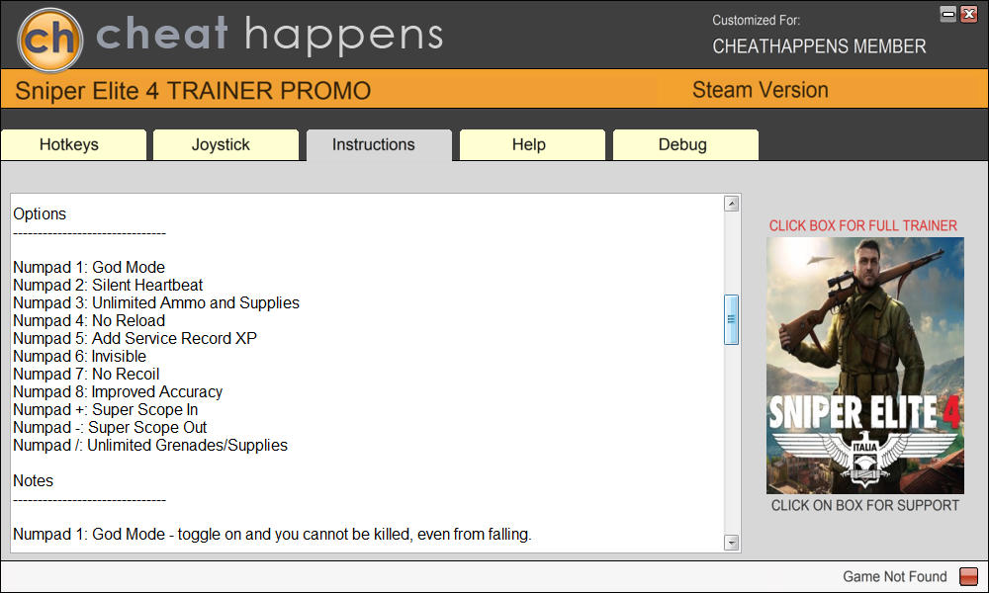Open the Joystick tab
Viewport: 989px width, 593px height.
point(221,145)
